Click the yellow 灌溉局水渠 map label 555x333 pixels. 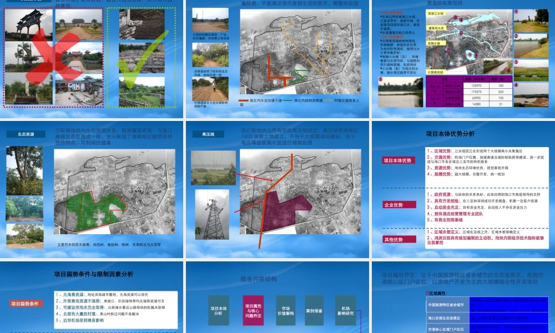click(436, 28)
